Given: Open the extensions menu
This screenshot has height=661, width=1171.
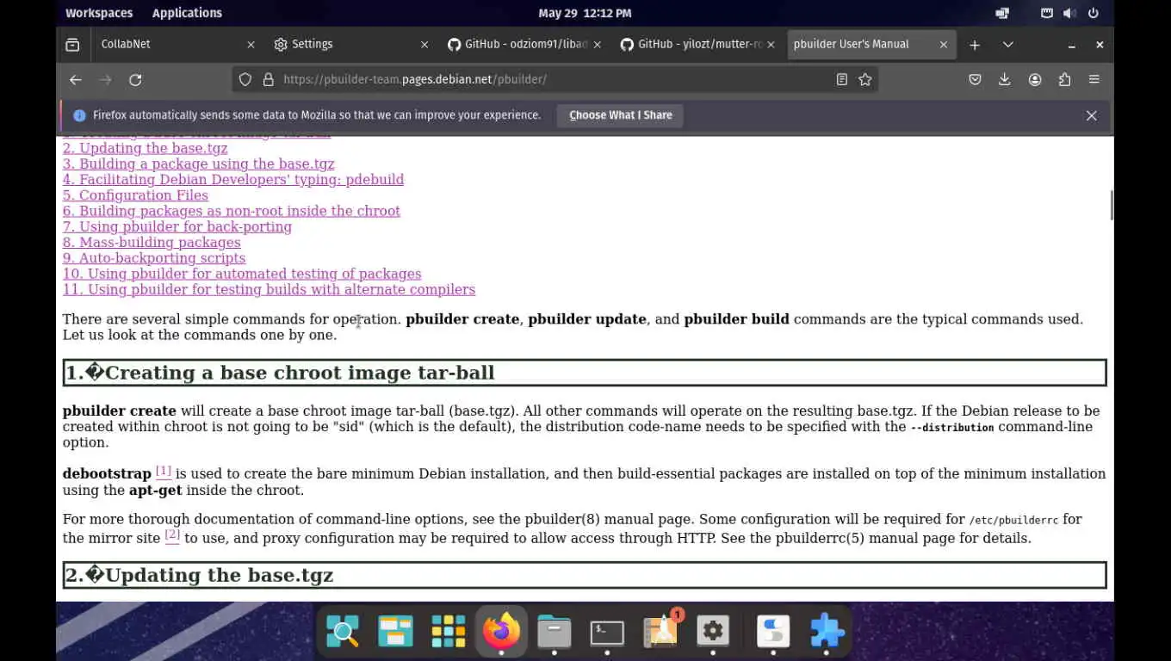Looking at the screenshot, I should [x=1065, y=79].
